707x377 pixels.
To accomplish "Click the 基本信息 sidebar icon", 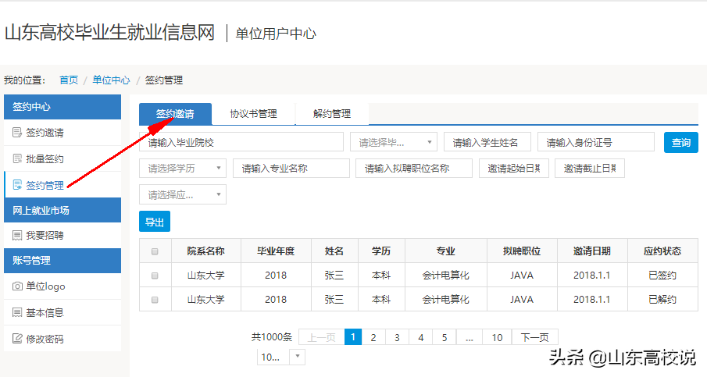I will click(x=17, y=312).
